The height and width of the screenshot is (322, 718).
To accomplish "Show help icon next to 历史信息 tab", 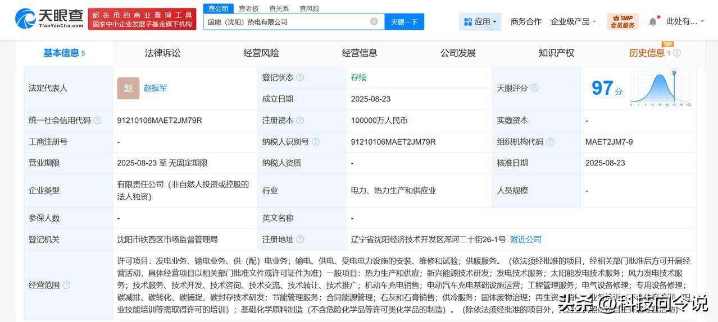I will tap(676, 53).
